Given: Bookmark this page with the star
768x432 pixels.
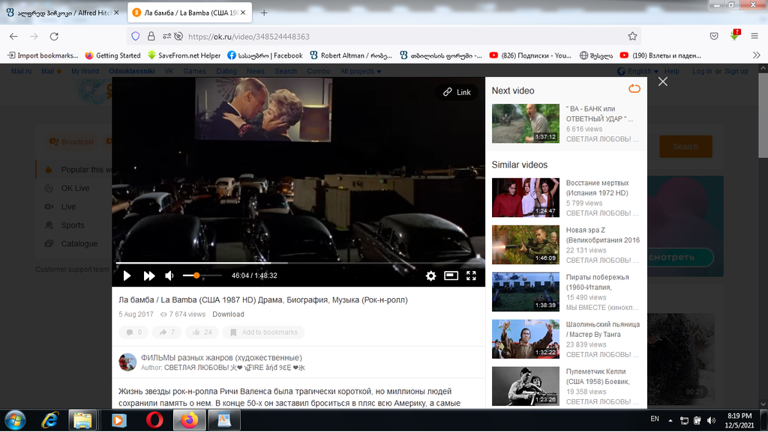Looking at the screenshot, I should (x=632, y=36).
